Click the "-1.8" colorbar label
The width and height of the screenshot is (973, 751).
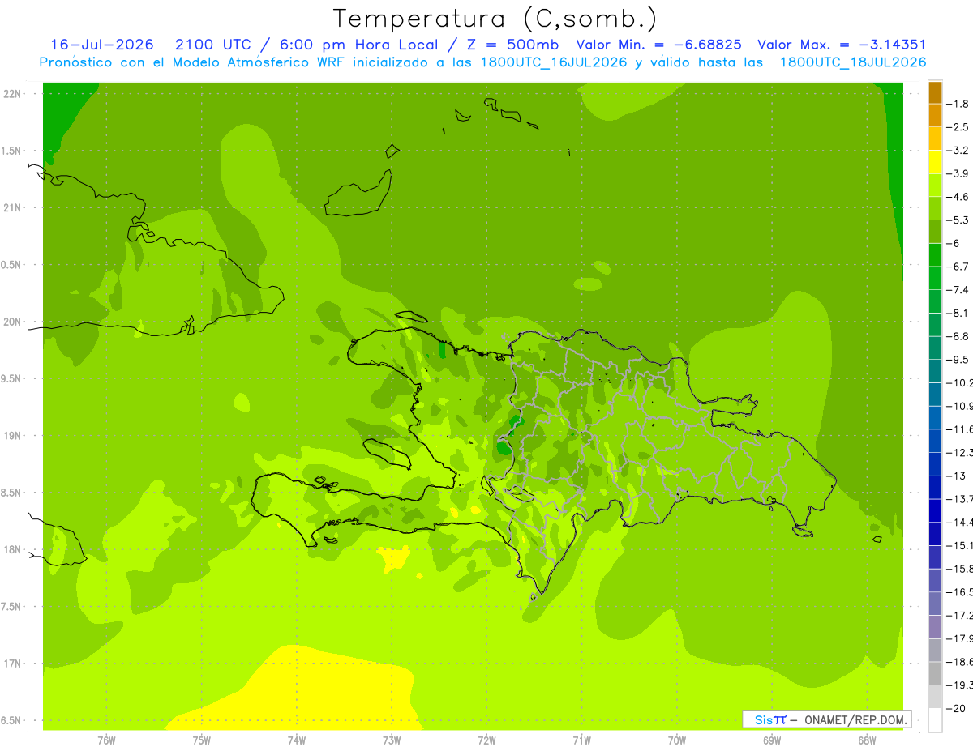click(958, 104)
